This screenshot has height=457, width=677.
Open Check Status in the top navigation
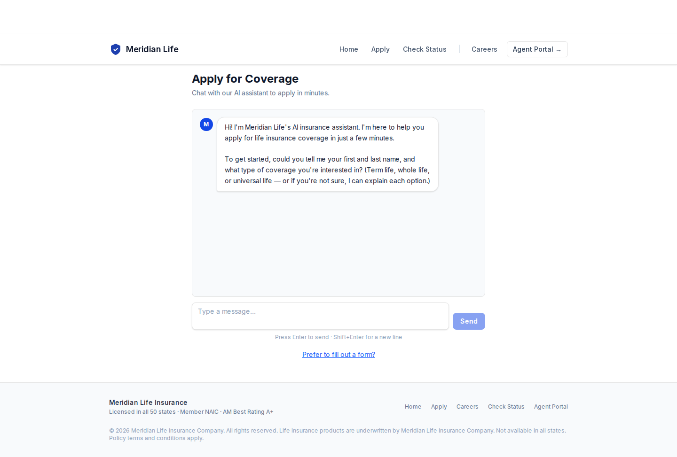(425, 49)
